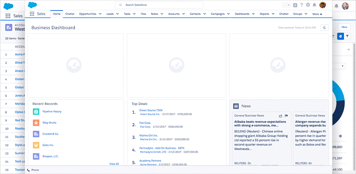Open the Allergan revenue news headline

(x=311, y=124)
